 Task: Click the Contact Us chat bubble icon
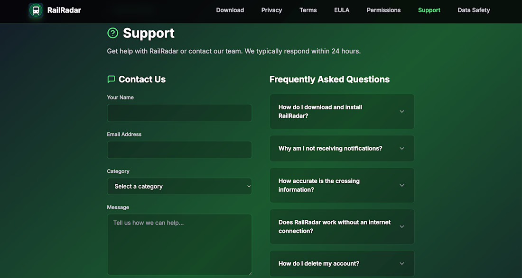tap(112, 79)
